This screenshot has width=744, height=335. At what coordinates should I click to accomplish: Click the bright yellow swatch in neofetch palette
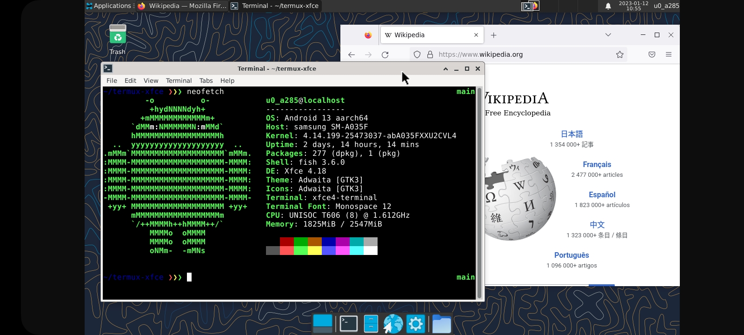coord(315,251)
